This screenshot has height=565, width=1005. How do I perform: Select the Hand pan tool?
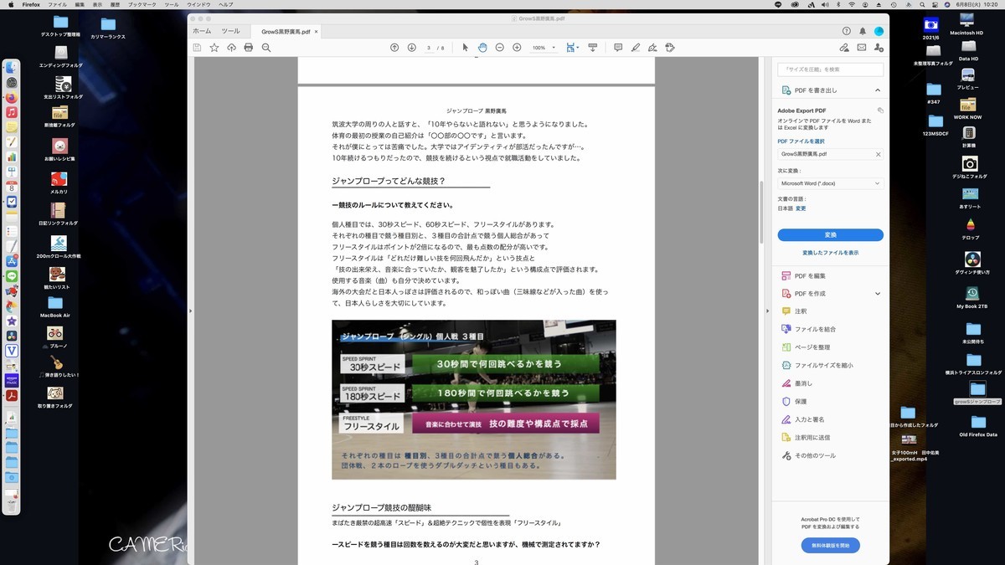pyautogui.click(x=482, y=48)
